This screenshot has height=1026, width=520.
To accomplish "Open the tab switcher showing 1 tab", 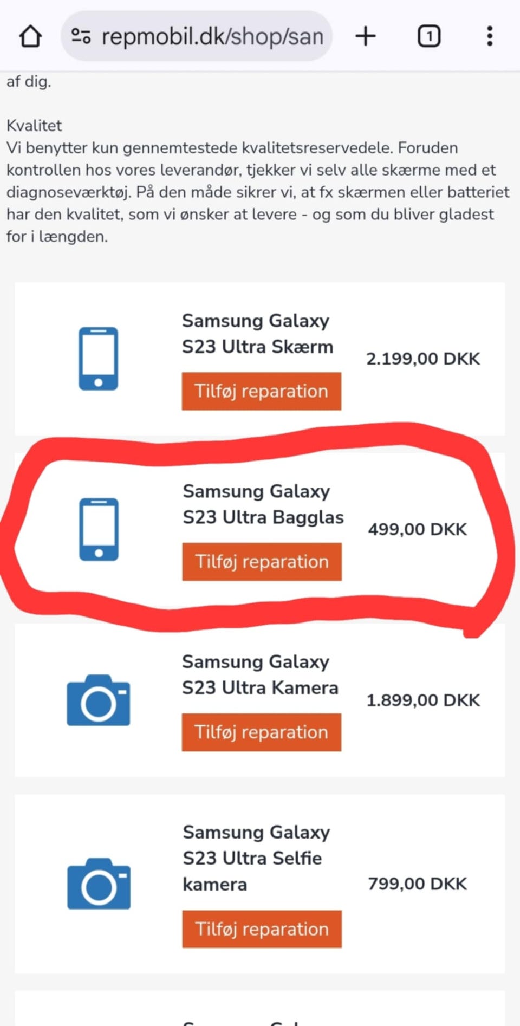I will point(429,36).
